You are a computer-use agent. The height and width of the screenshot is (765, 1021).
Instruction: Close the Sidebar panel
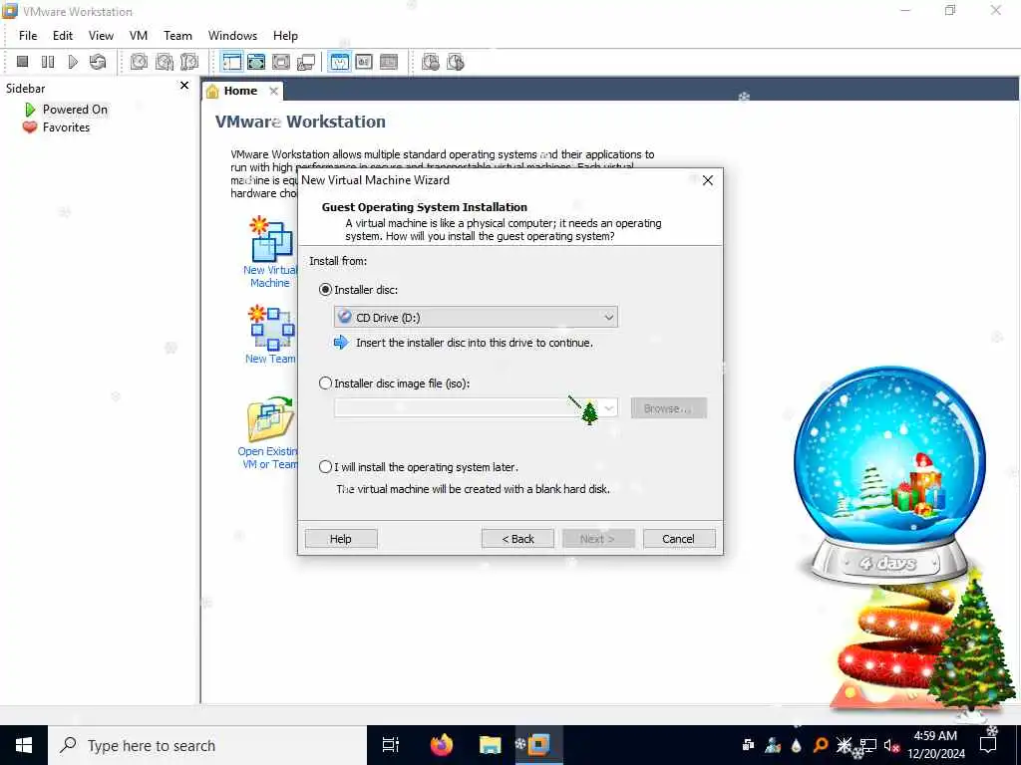[184, 86]
